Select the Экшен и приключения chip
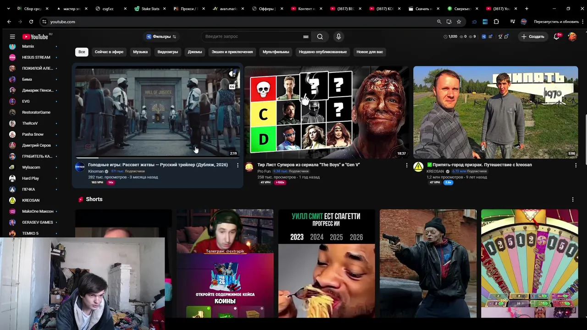The height and width of the screenshot is (330, 587). click(232, 52)
